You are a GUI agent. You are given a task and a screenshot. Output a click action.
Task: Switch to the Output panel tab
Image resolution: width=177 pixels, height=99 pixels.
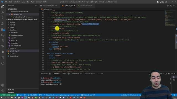(100, 74)
